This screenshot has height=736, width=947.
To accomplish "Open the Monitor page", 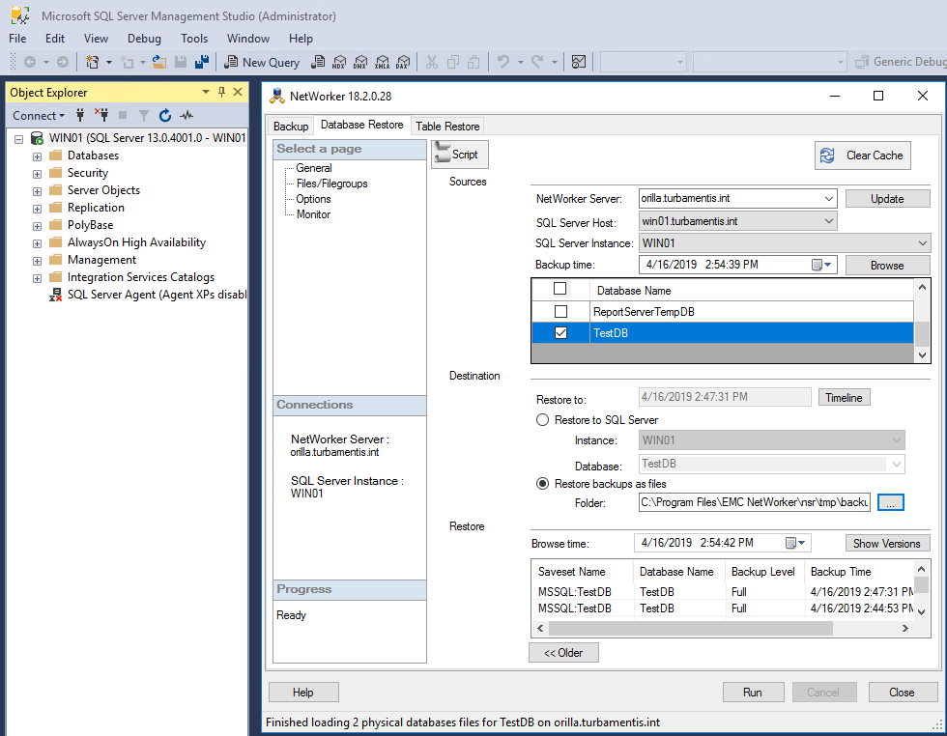I will 313,214.
